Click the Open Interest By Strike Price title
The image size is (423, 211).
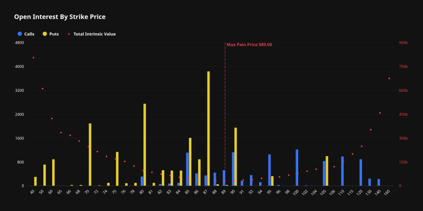pos(60,17)
